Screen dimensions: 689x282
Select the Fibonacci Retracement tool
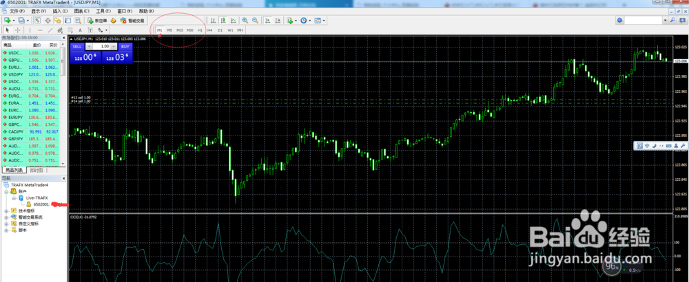[x=70, y=30]
